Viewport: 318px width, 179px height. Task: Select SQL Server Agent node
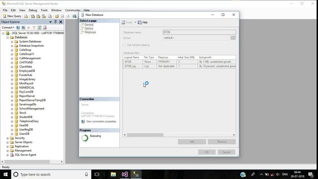(x=25, y=155)
